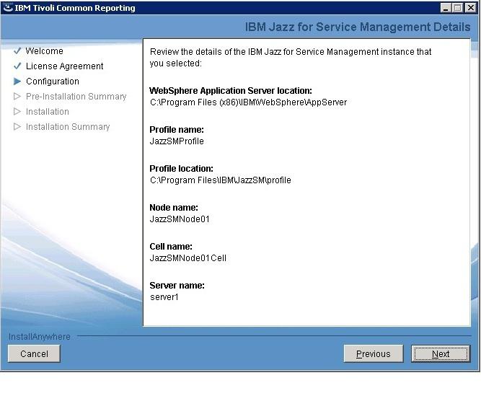Select the Pre-Installation Summary step

(x=76, y=97)
